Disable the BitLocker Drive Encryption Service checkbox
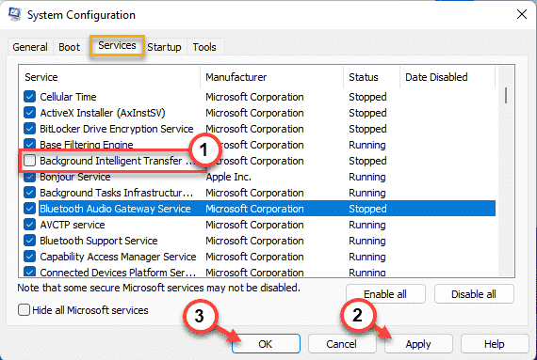This screenshot has height=360, width=537. point(30,129)
